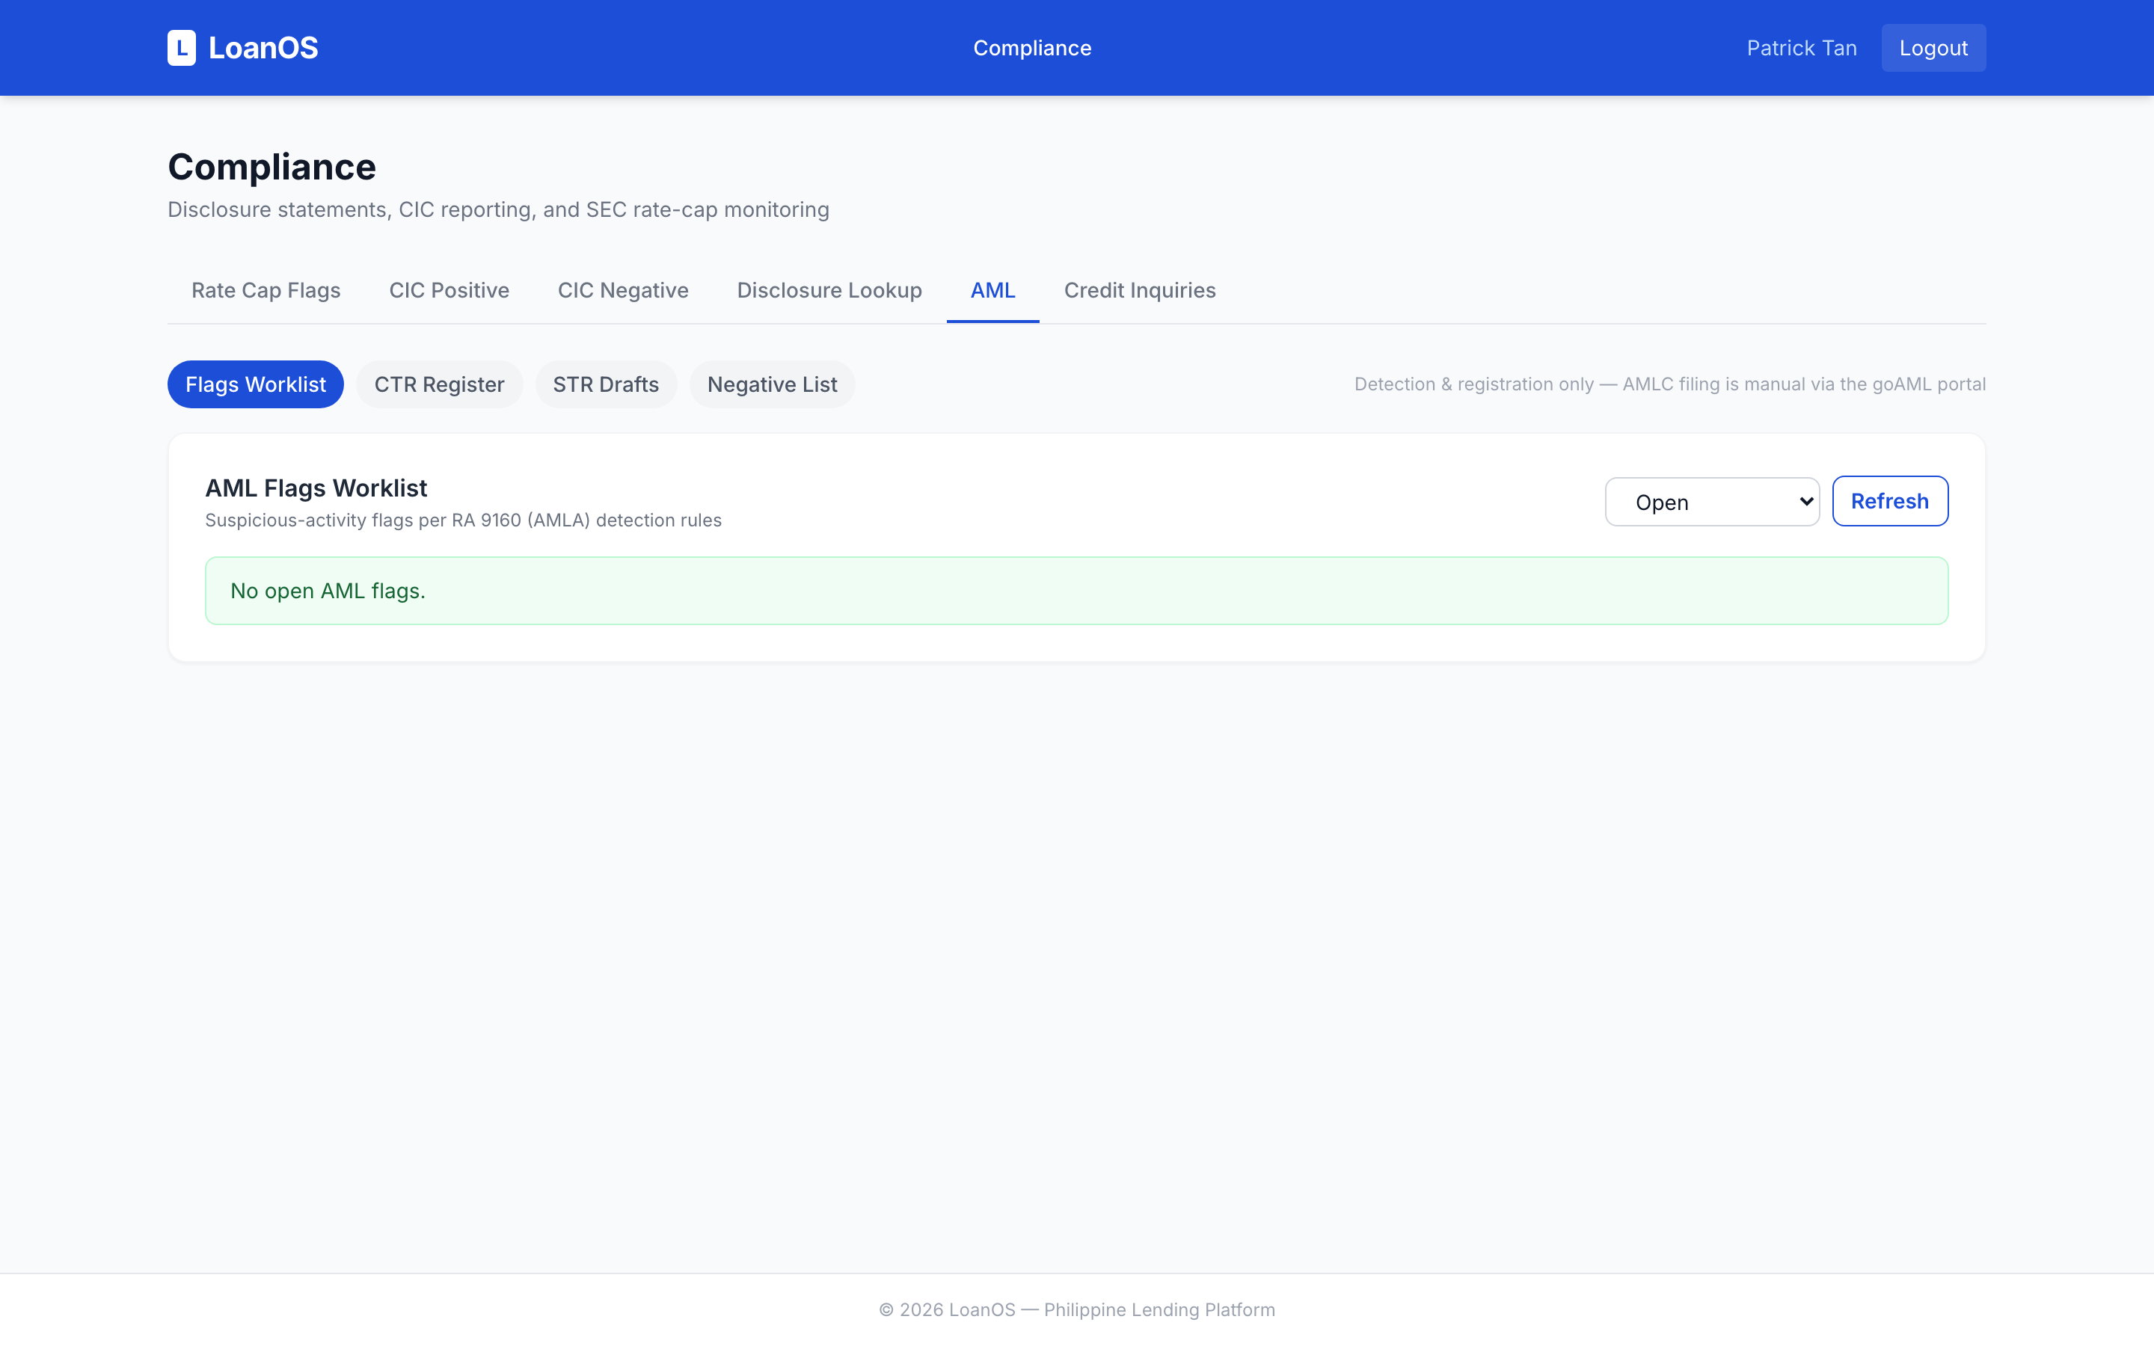2154x1346 pixels.
Task: Open the CIC Positive tab
Action: pos(449,290)
